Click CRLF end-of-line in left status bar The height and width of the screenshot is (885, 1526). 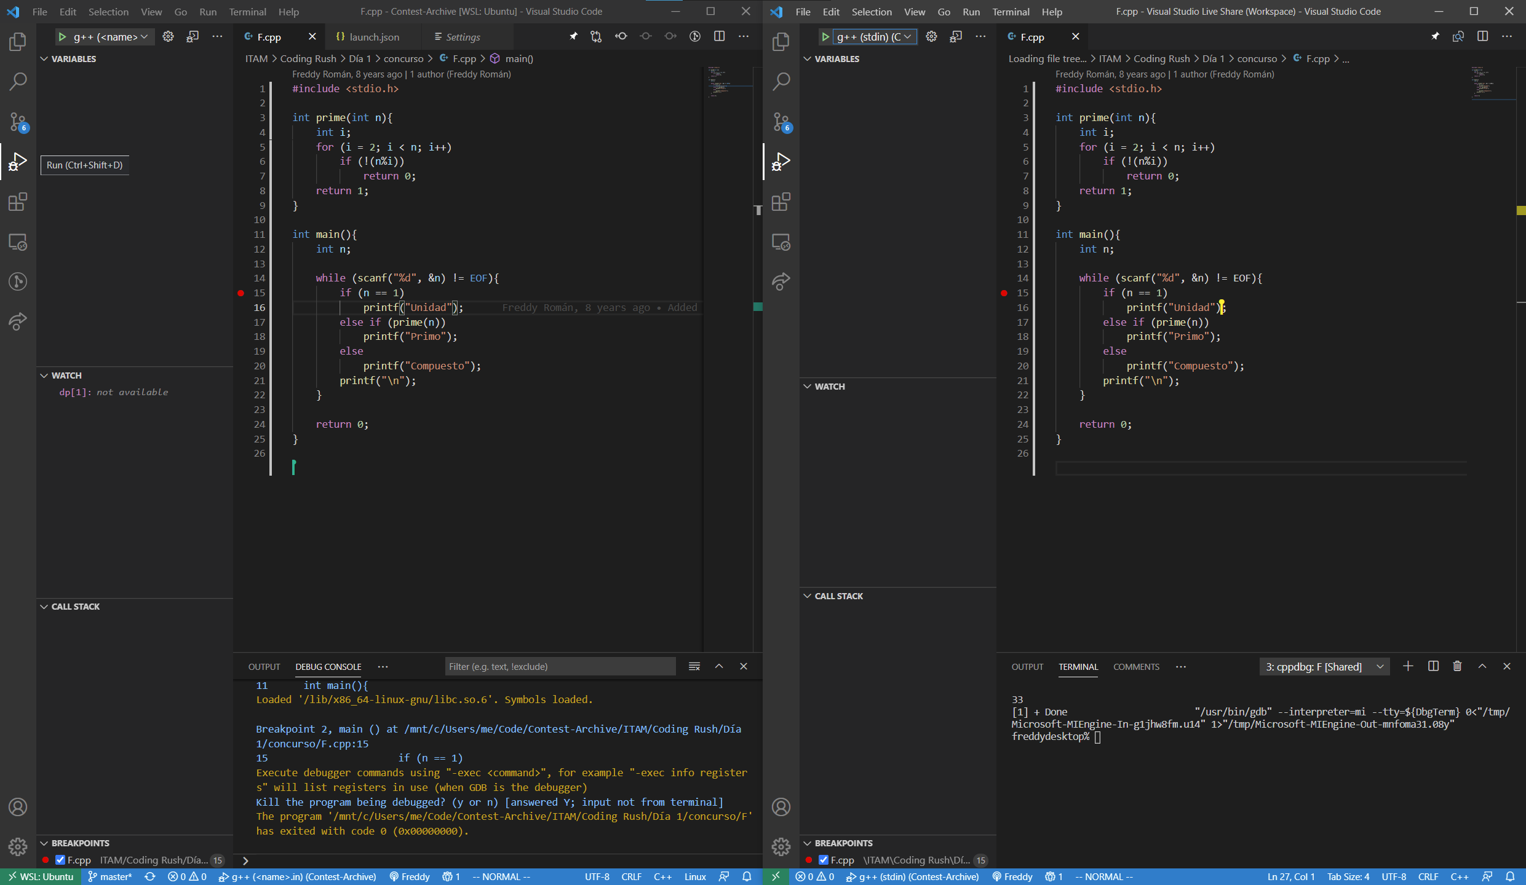pyautogui.click(x=632, y=877)
